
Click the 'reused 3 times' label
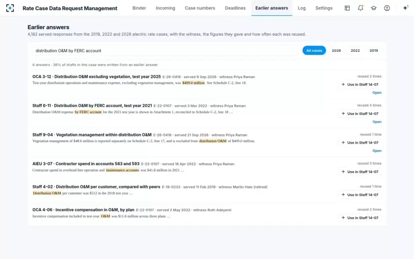tap(369, 163)
